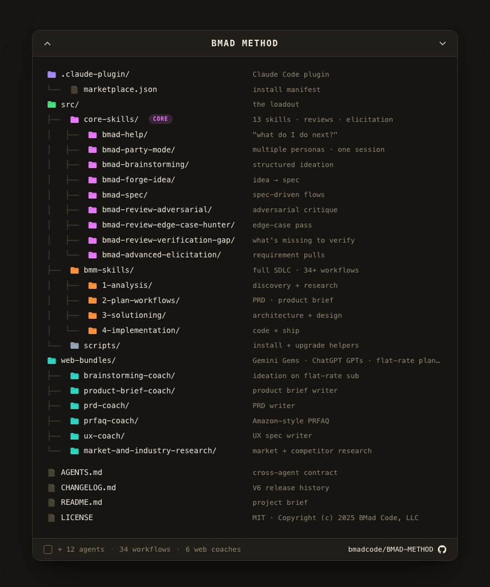Click '34 workflows' in the footer

tap(145, 549)
